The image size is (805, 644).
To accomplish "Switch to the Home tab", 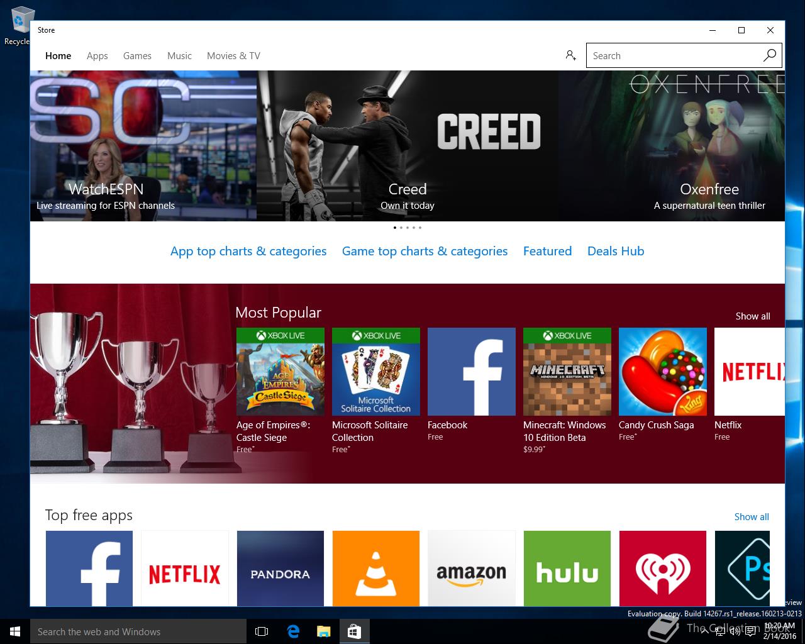I will 58,55.
